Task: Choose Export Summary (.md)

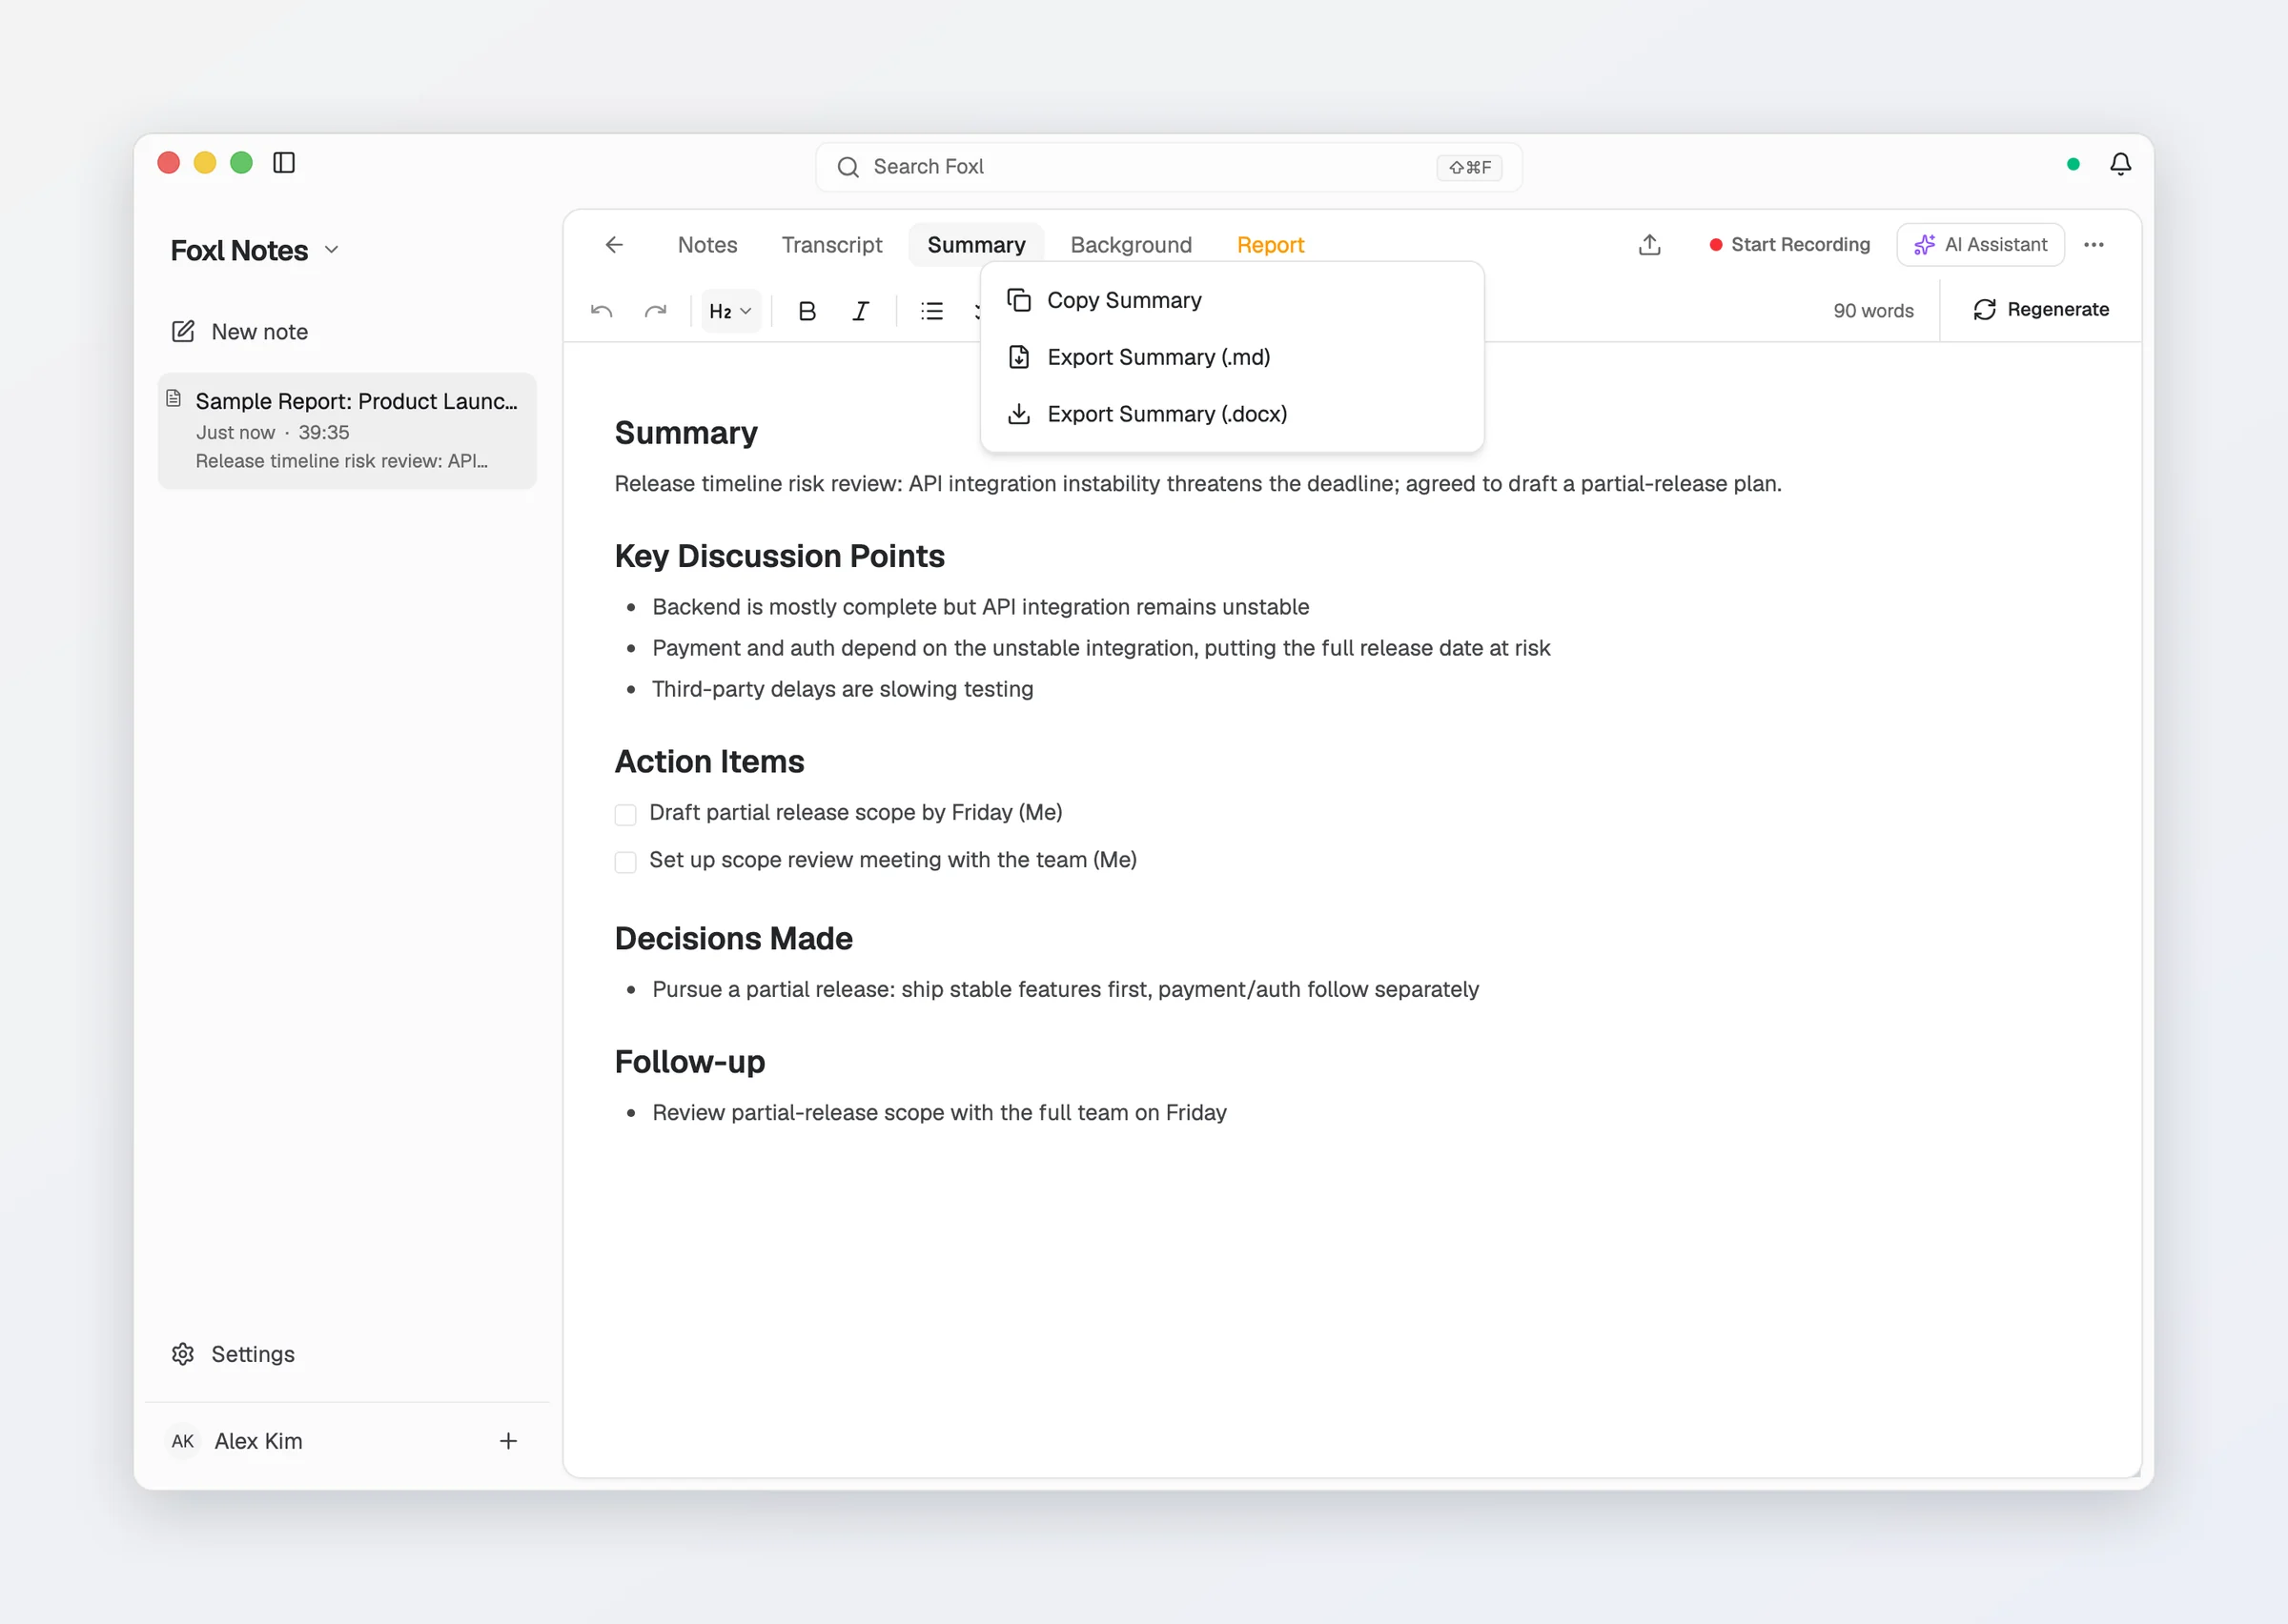Action: [1232, 357]
